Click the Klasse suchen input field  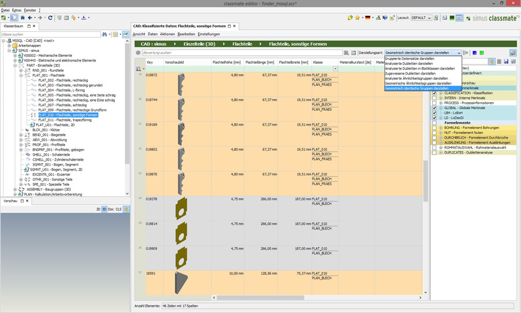(51, 34)
